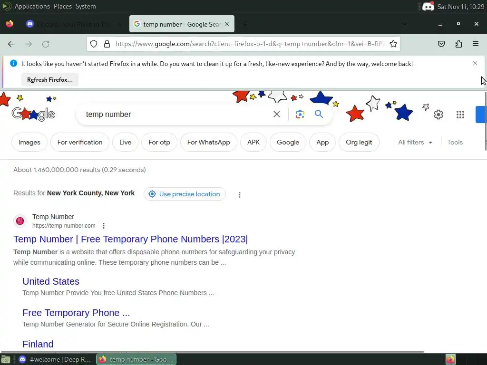Open the System menu

point(86,6)
